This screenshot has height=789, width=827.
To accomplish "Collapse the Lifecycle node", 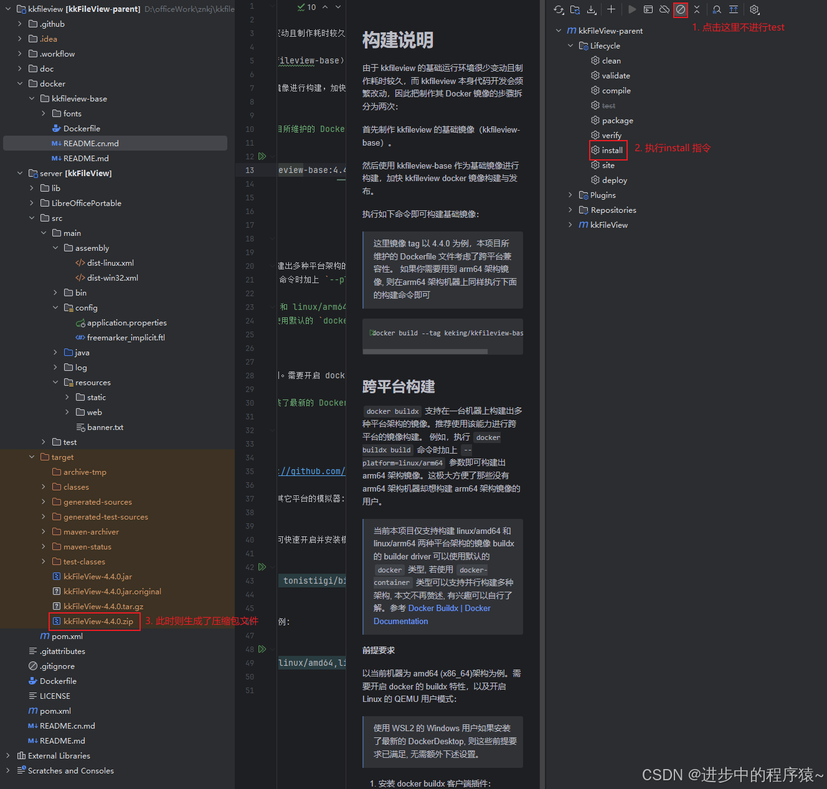I will click(x=570, y=45).
